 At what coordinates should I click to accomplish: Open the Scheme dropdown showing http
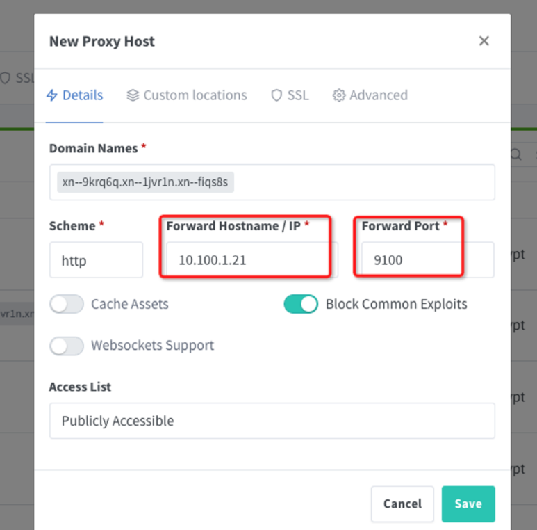(x=96, y=260)
